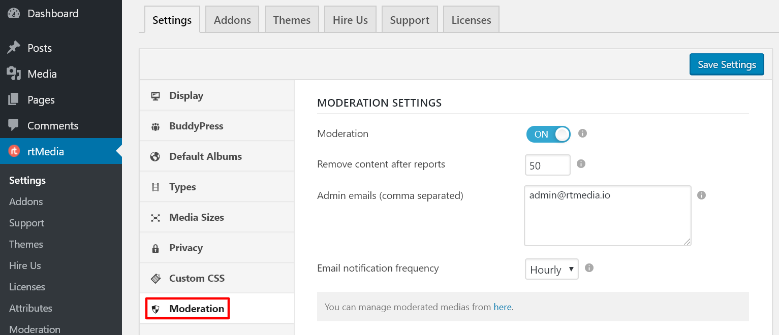The height and width of the screenshot is (335, 779).
Task: Click the rtMedia logo in the admin sidebar
Action: click(x=14, y=151)
